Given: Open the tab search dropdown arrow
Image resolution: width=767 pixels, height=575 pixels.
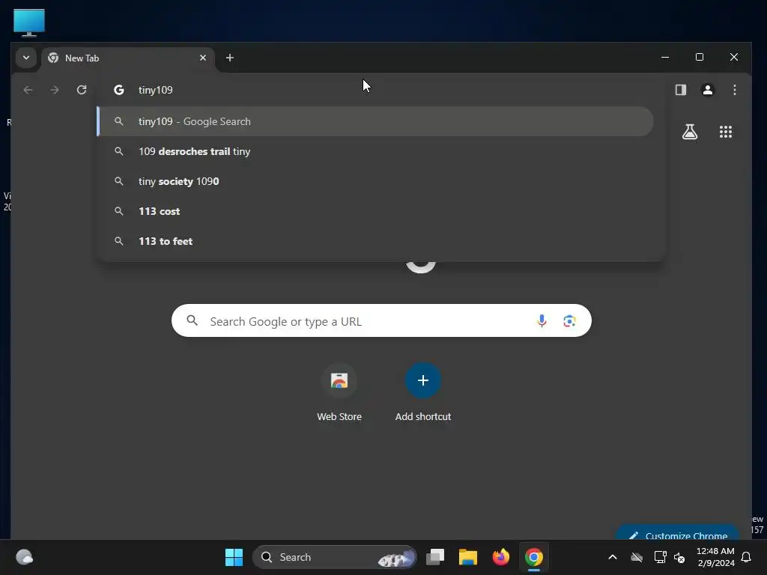Looking at the screenshot, I should tap(26, 58).
